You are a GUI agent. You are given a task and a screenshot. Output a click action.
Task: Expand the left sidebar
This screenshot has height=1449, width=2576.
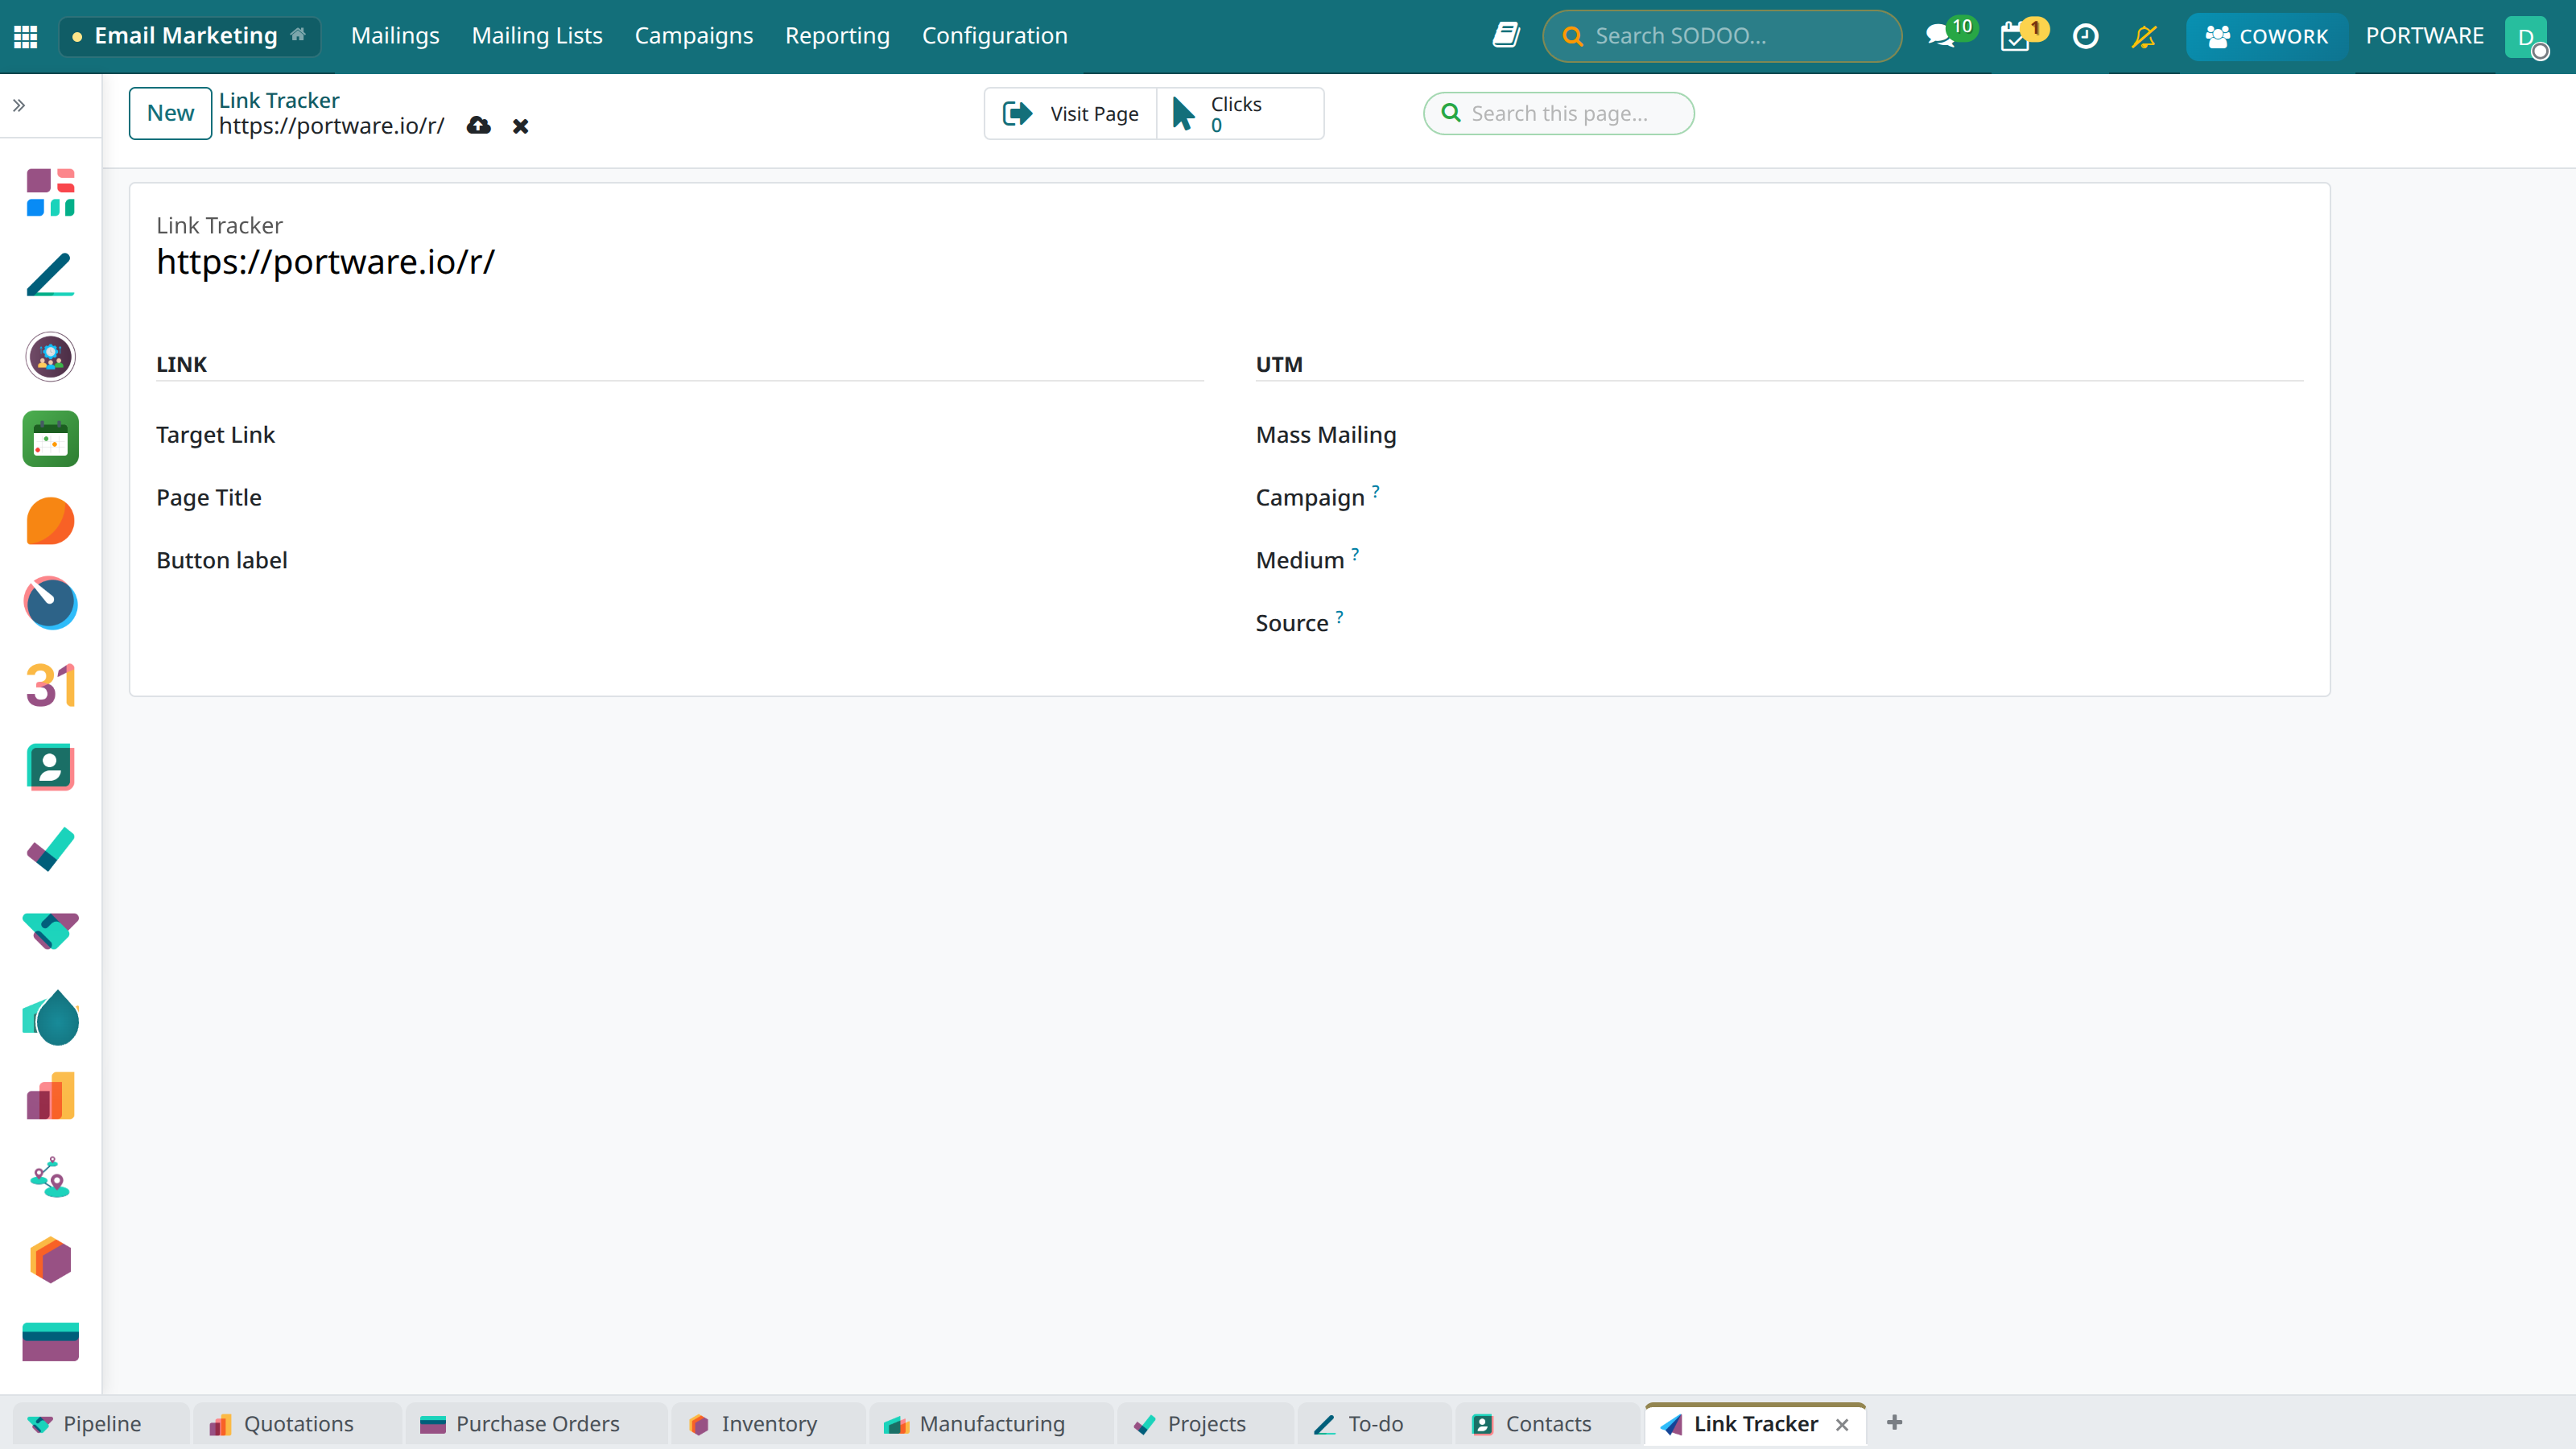pyautogui.click(x=19, y=105)
